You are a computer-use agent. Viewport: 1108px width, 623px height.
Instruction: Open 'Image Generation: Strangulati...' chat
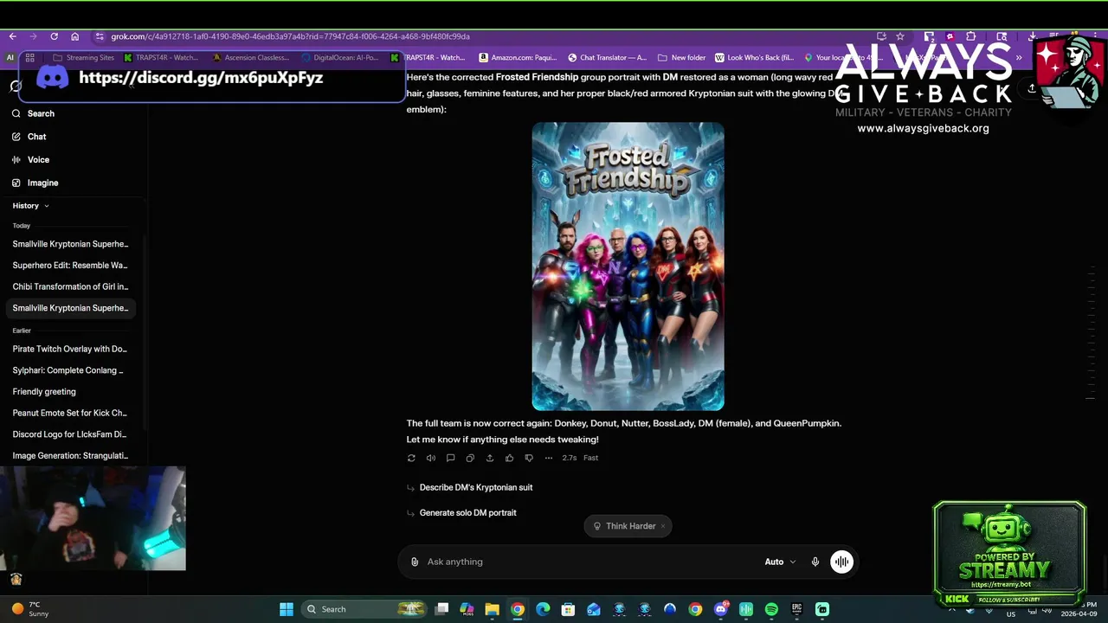[x=70, y=455]
